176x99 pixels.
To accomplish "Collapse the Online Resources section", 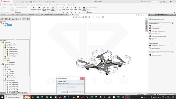I will 172,43.
